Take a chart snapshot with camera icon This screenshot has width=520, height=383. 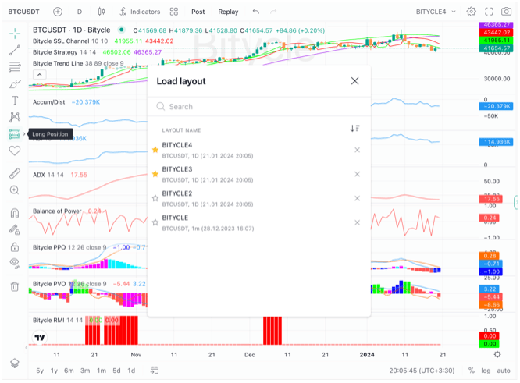(508, 12)
